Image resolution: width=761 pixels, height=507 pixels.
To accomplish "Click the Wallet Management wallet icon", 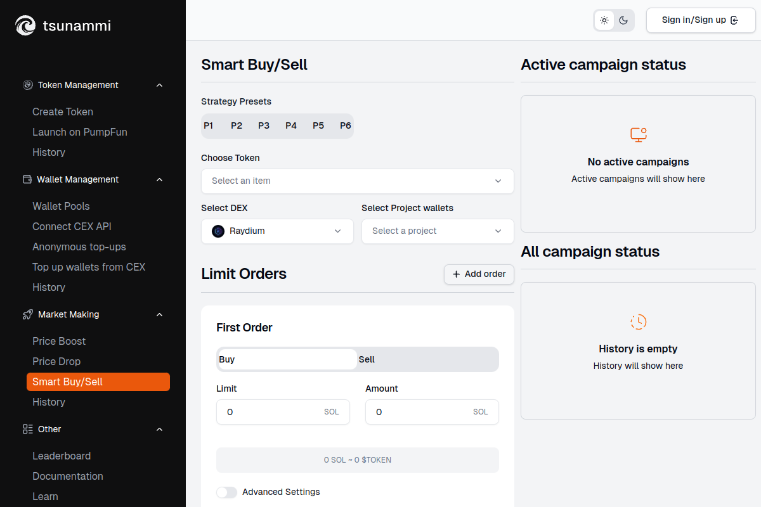I will (27, 179).
